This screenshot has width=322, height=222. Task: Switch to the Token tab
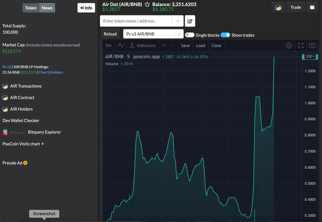[x=31, y=8]
